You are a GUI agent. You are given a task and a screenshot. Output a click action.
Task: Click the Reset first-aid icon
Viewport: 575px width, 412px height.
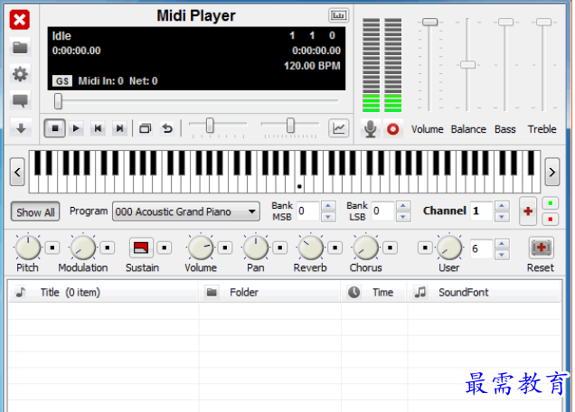coord(541,248)
